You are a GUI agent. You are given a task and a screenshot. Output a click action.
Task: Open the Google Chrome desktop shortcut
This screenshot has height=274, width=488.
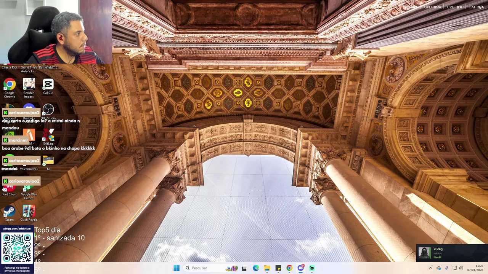click(10, 88)
